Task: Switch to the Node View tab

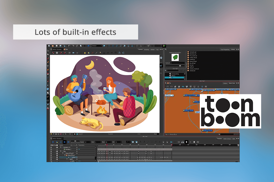Action: [x=232, y=83]
